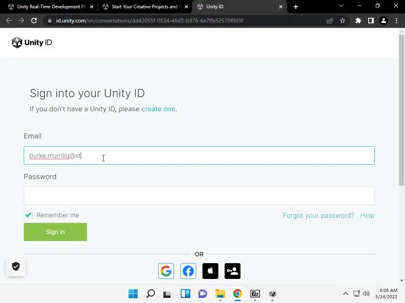This screenshot has height=303, width=405.
Task: Sign in with Google icon
Action: tap(166, 271)
